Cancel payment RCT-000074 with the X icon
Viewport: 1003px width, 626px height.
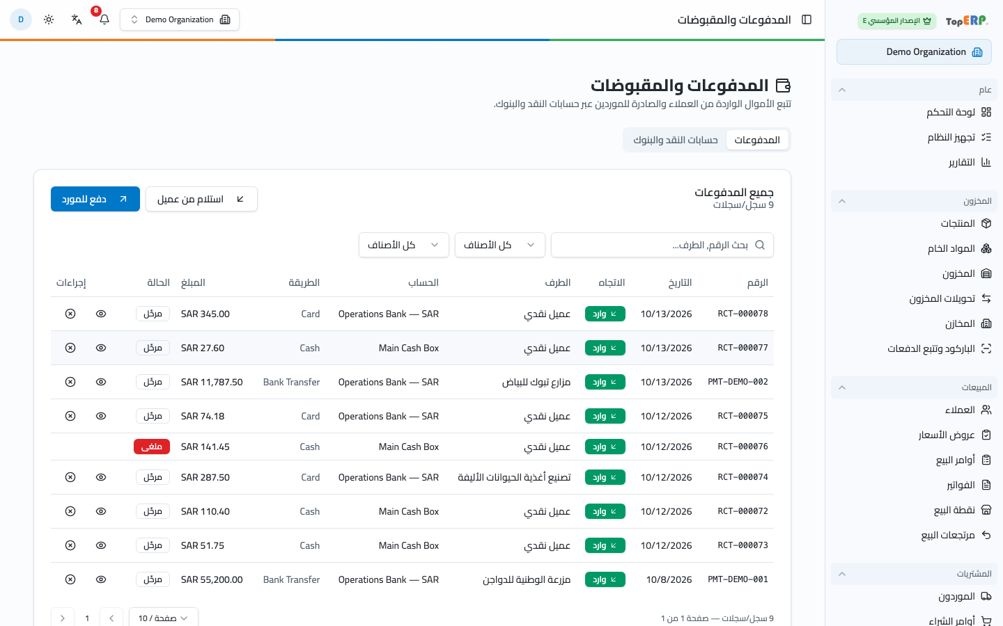[x=70, y=477]
